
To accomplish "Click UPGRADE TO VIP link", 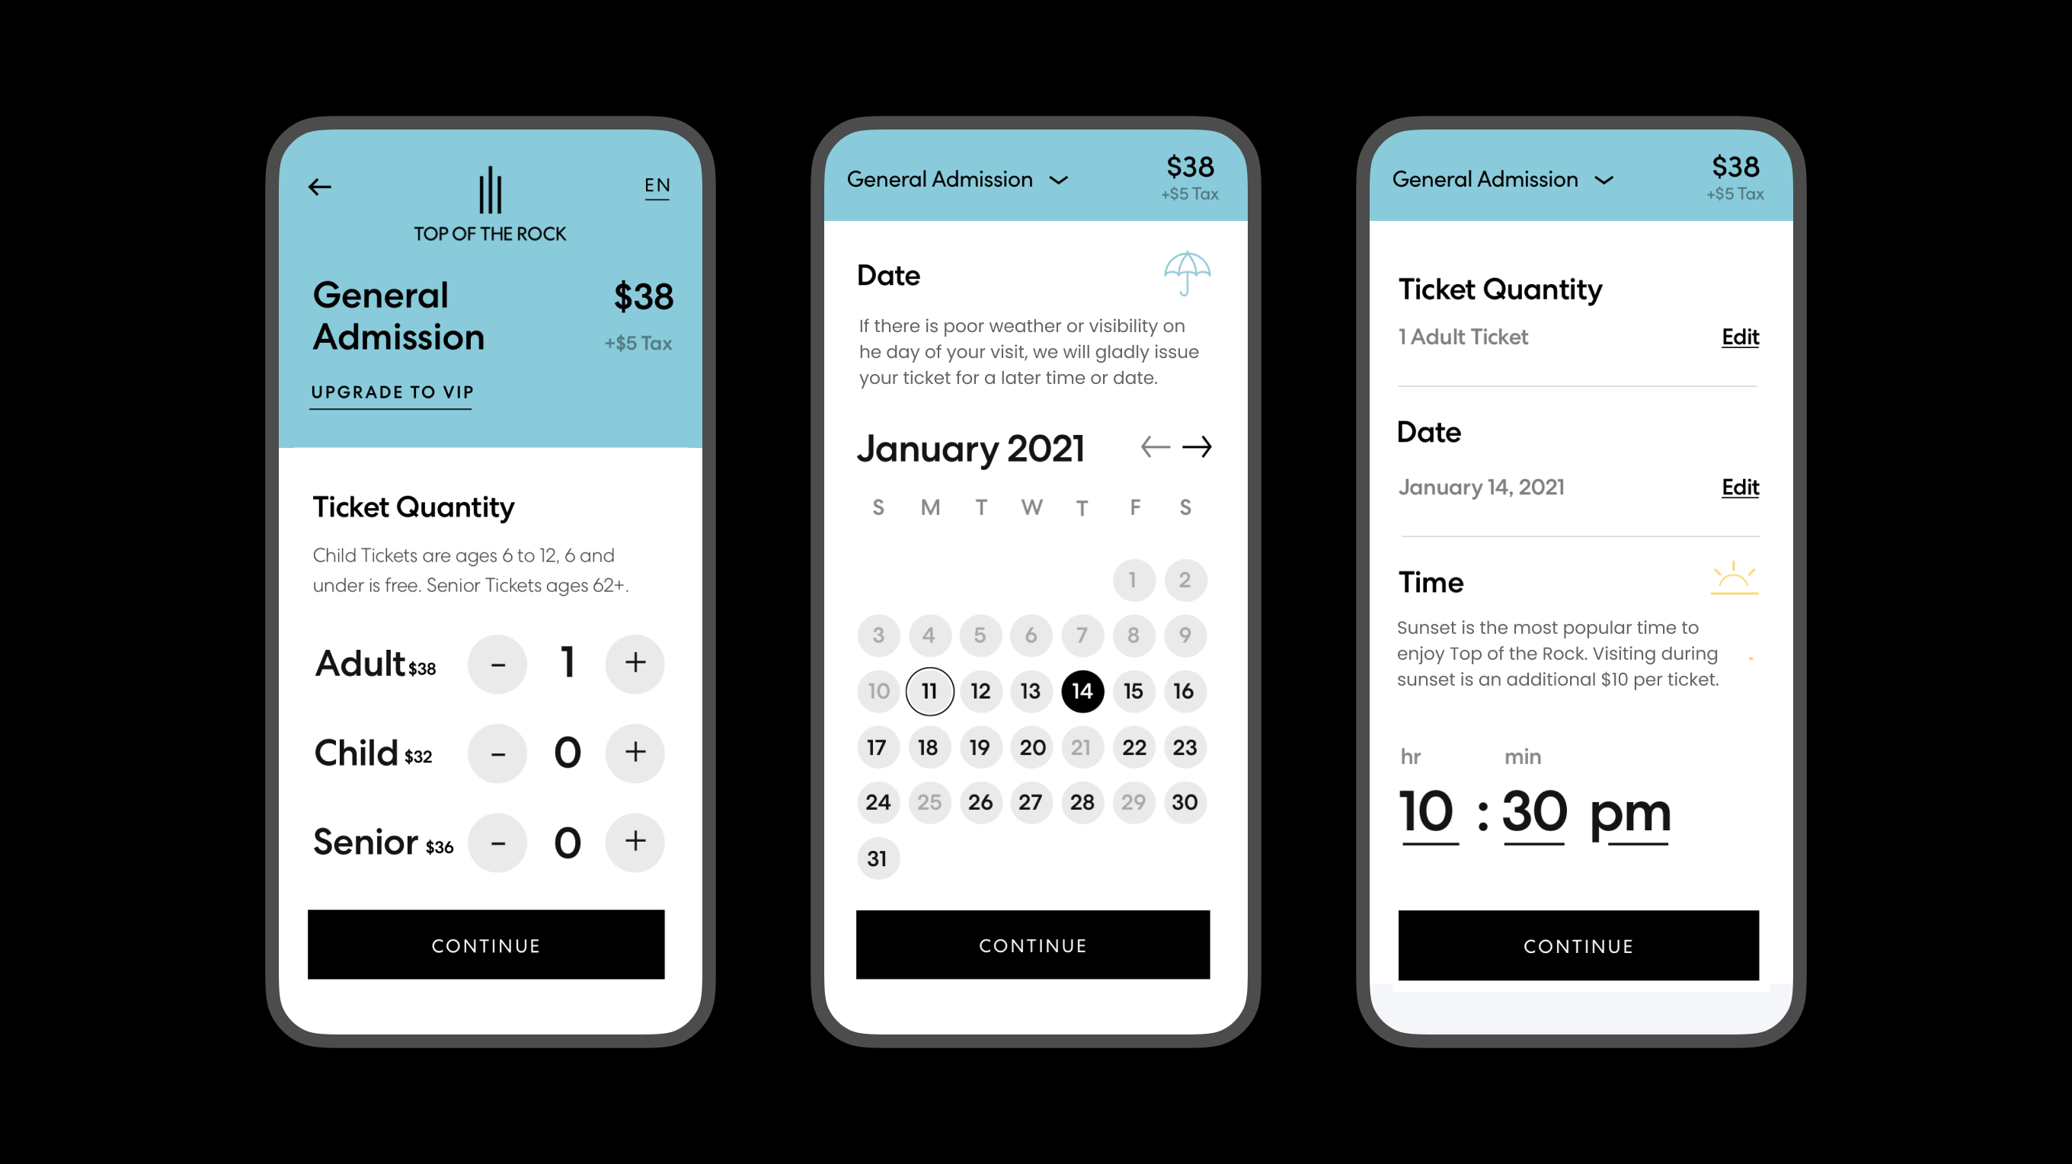I will coord(393,394).
